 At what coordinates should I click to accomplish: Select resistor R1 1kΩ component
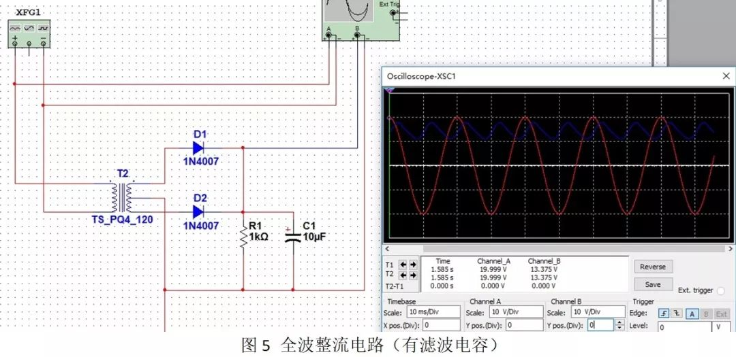(x=242, y=235)
